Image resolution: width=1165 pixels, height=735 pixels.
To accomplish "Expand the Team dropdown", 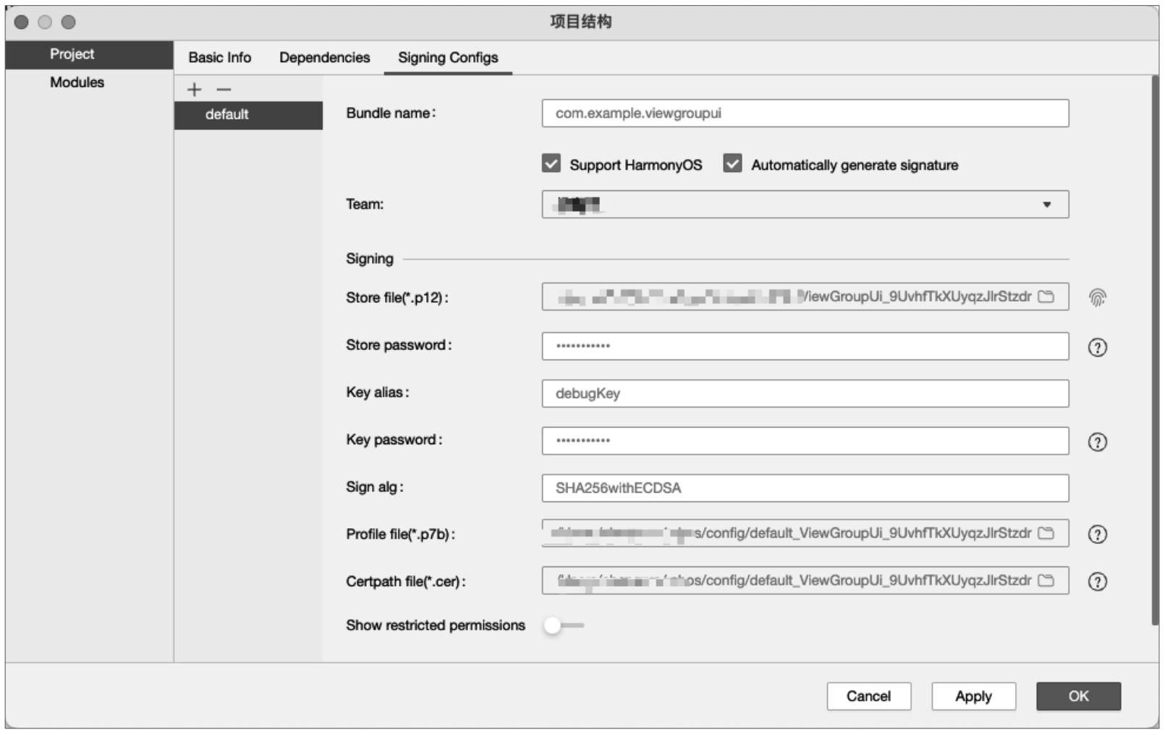I will coord(1046,205).
